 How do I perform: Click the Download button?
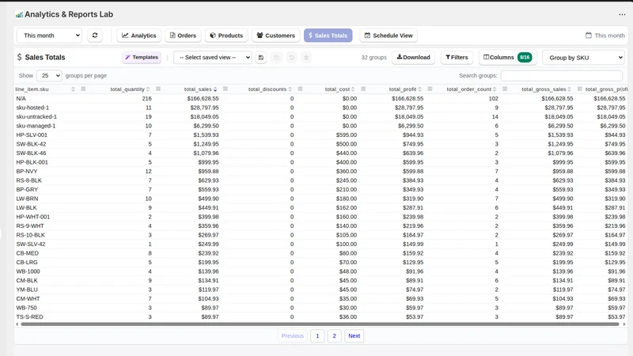tap(413, 57)
